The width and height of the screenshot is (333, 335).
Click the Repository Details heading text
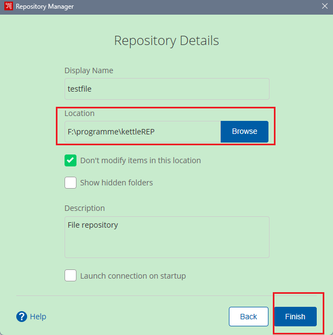(x=166, y=41)
